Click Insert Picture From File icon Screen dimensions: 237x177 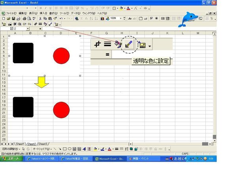click(4, 24)
